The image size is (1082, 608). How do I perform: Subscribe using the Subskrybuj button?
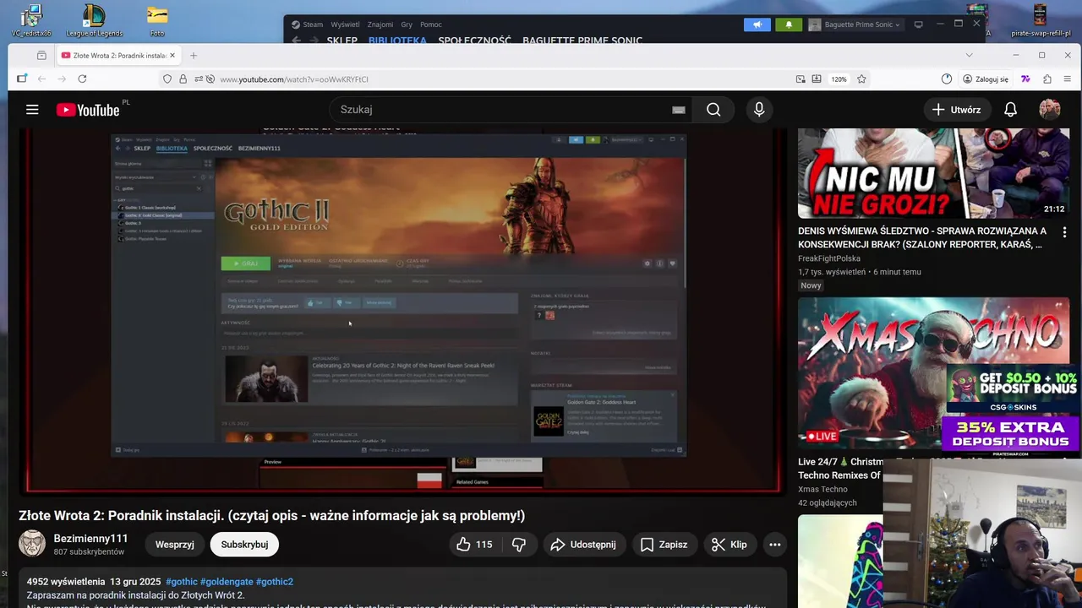click(244, 545)
